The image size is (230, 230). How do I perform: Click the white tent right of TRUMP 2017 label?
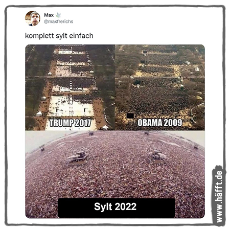point(105,127)
